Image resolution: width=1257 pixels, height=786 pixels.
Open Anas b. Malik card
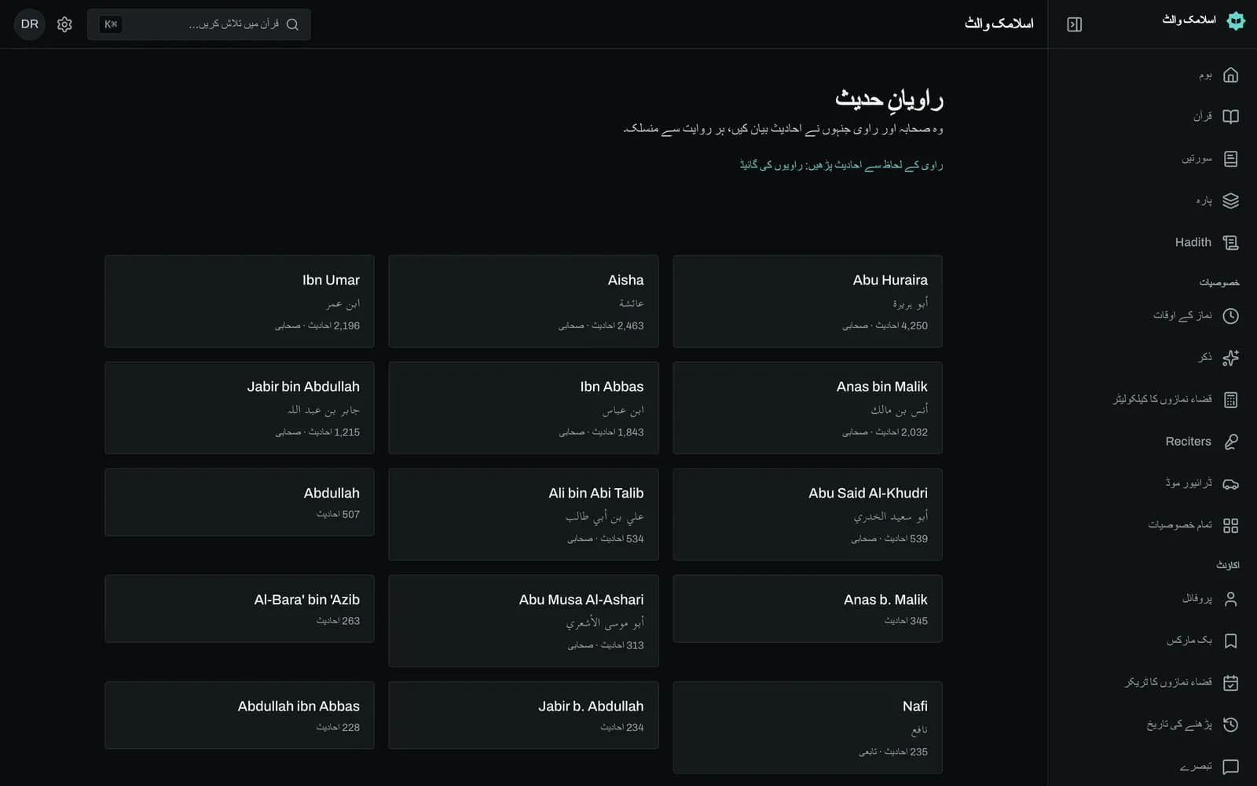coord(807,608)
